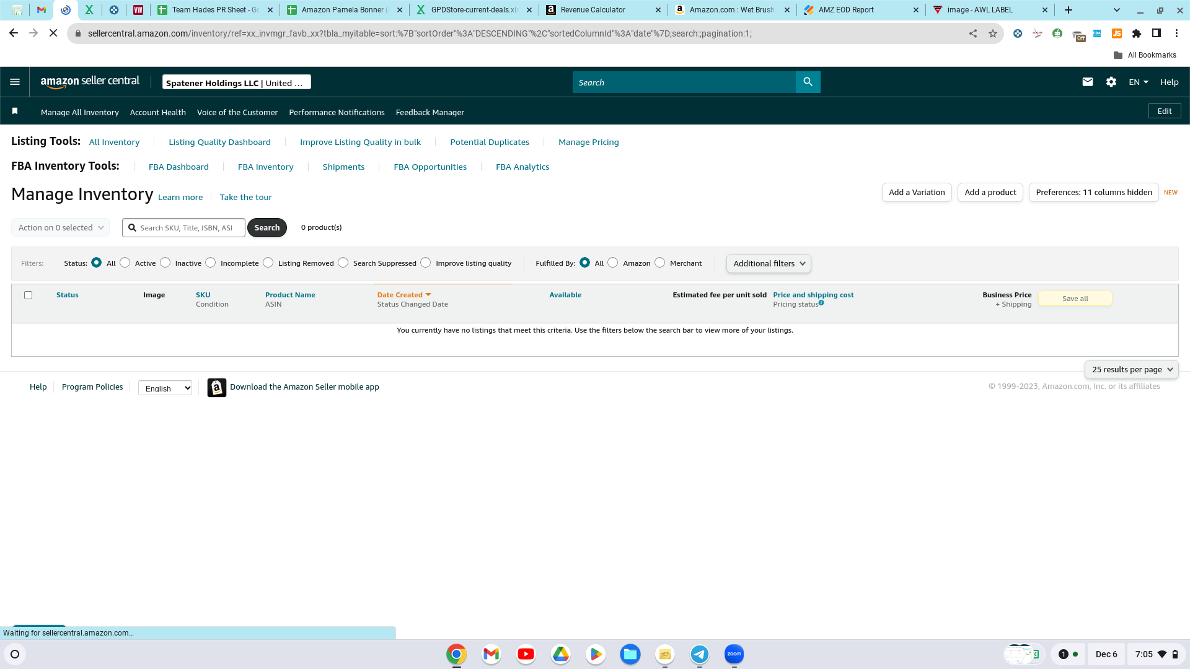Open Voice of the Customer nav item
The height and width of the screenshot is (669, 1190).
click(x=237, y=112)
